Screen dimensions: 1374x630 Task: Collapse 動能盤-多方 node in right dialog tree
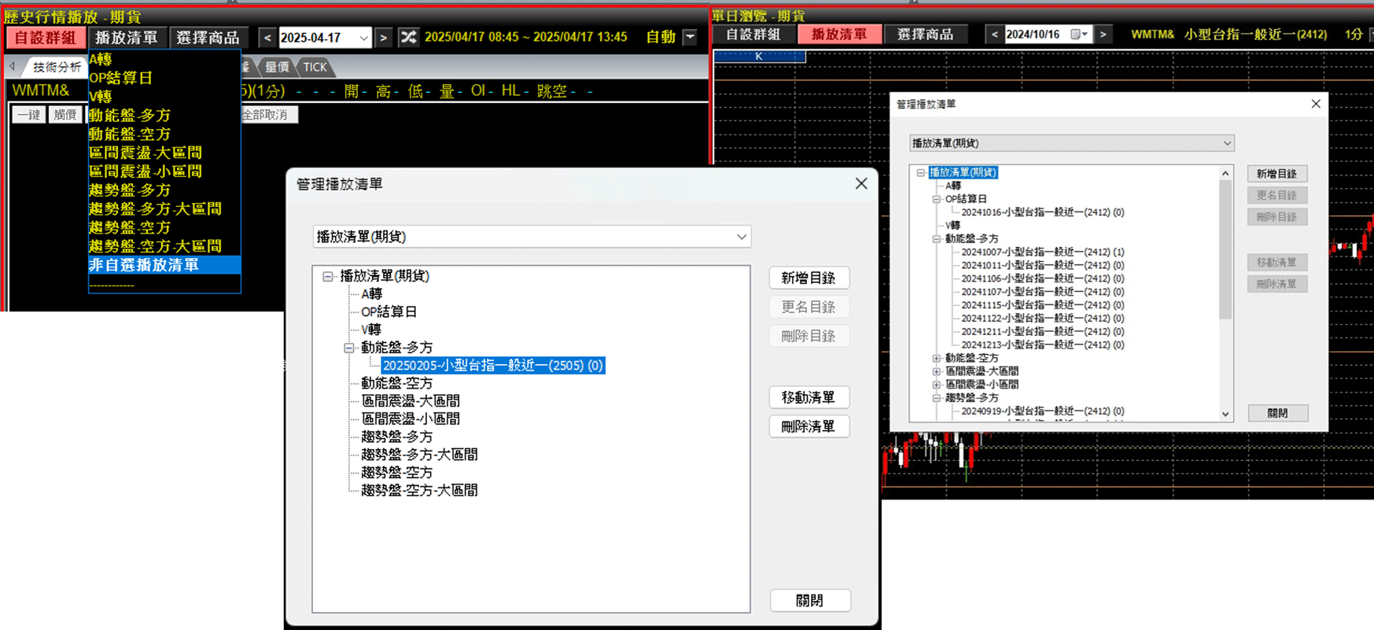937,238
